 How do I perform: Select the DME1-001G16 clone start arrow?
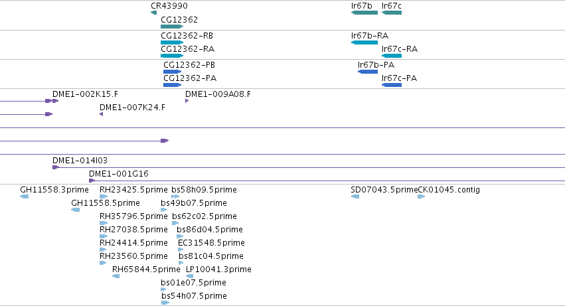(x=92, y=181)
